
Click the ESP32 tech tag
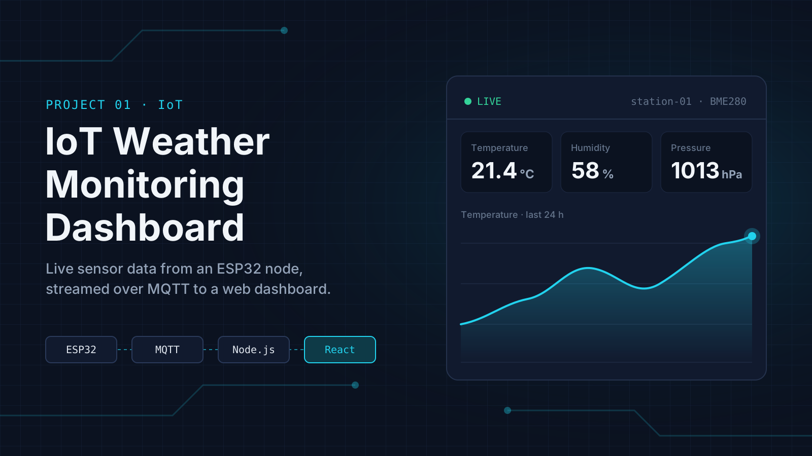coord(81,350)
